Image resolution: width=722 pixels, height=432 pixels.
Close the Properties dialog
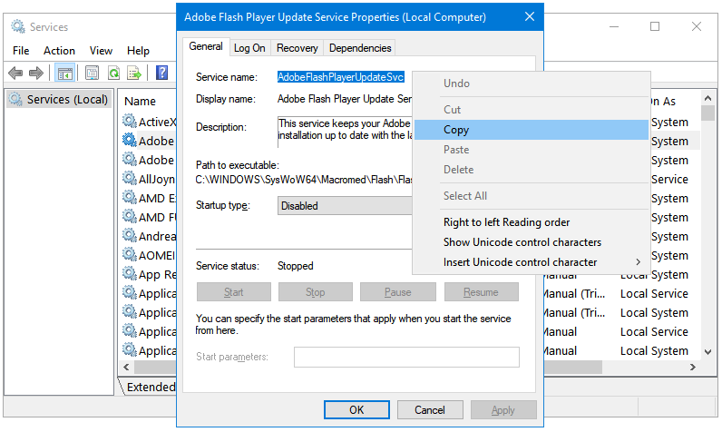tap(530, 17)
